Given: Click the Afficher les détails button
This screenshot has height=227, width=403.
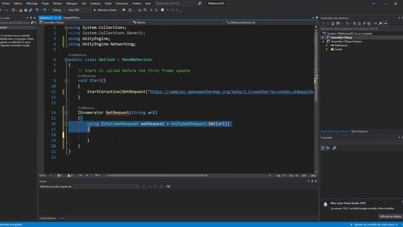Looking at the screenshot, I should [x=390, y=217].
